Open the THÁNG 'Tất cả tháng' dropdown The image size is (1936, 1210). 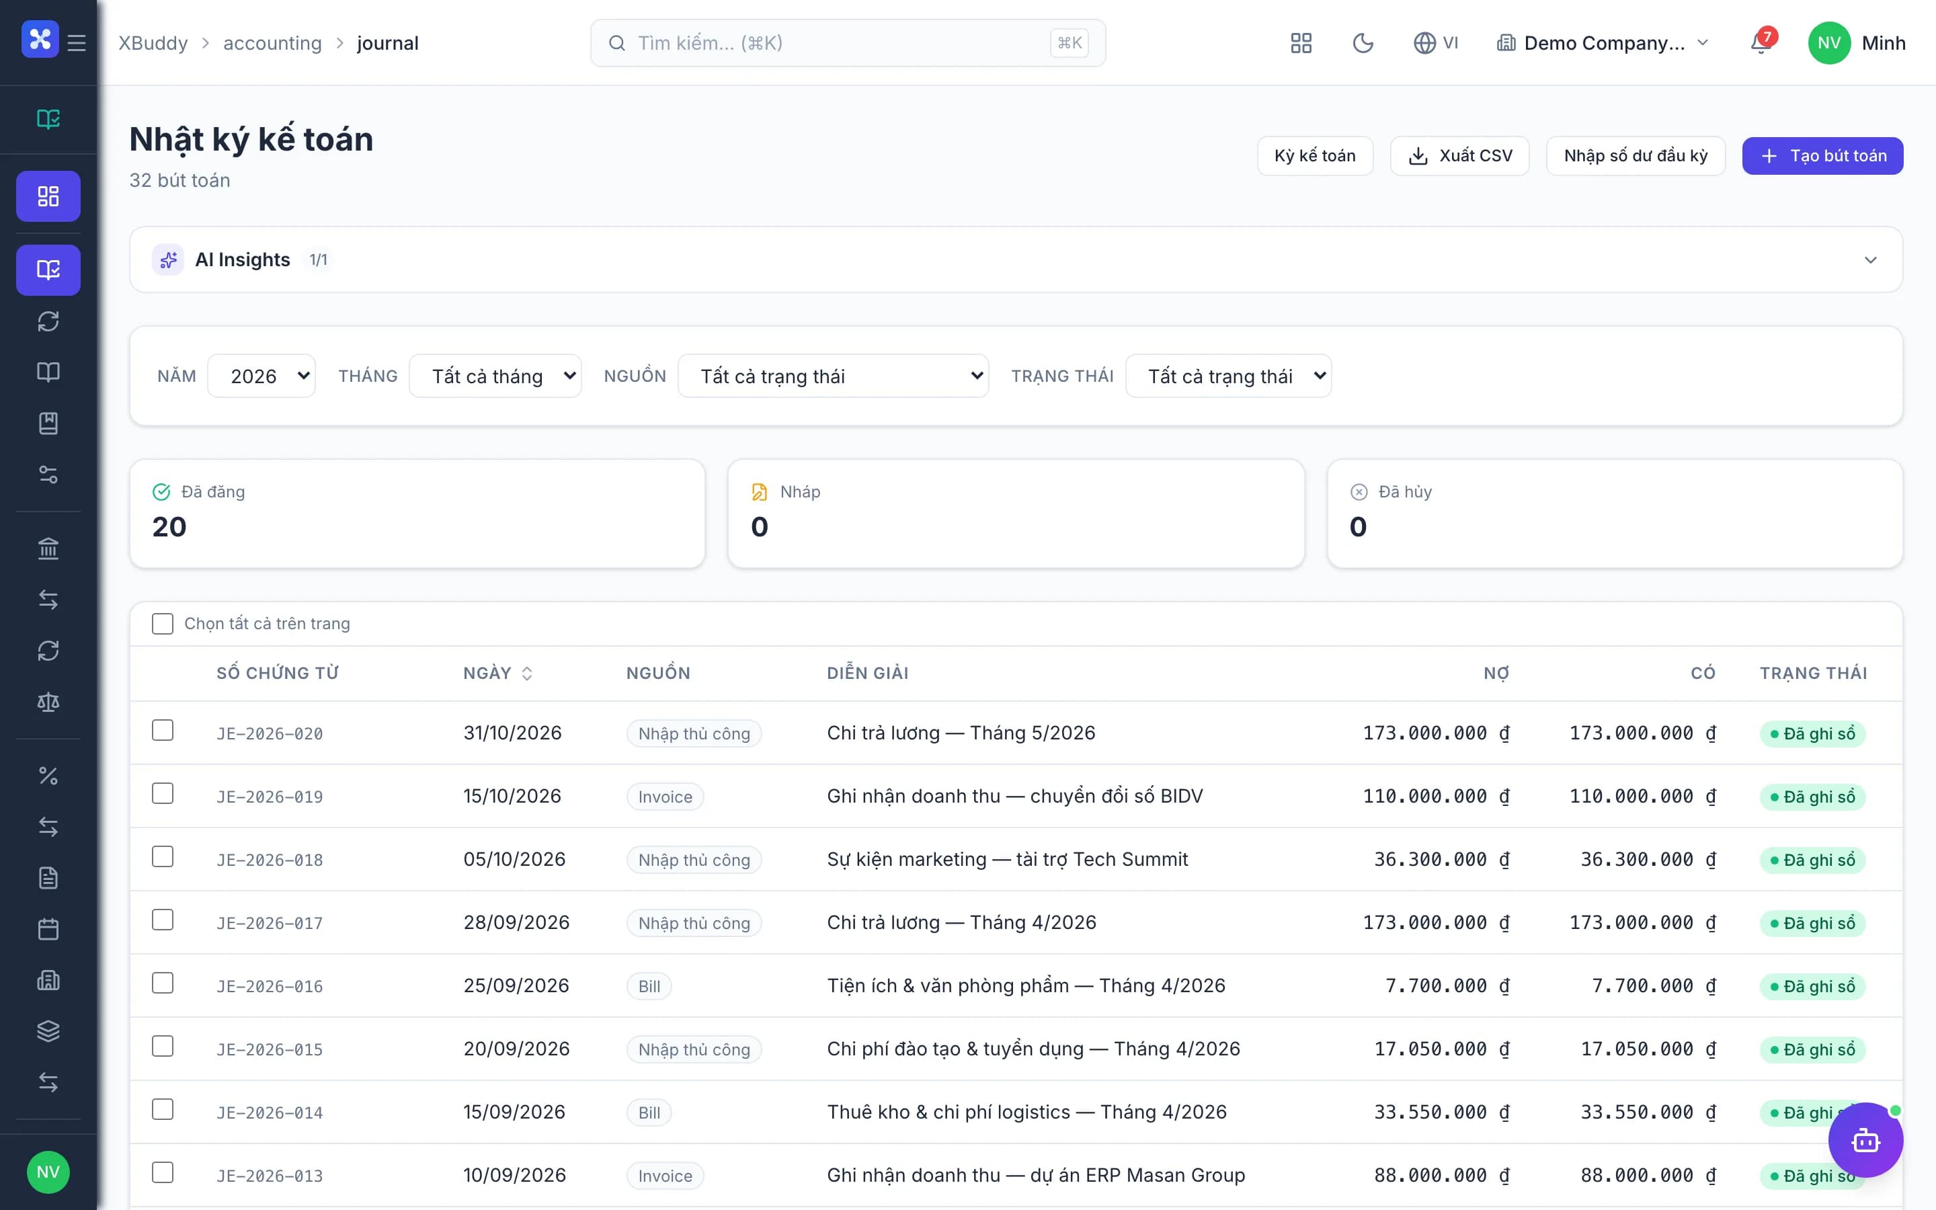495,376
